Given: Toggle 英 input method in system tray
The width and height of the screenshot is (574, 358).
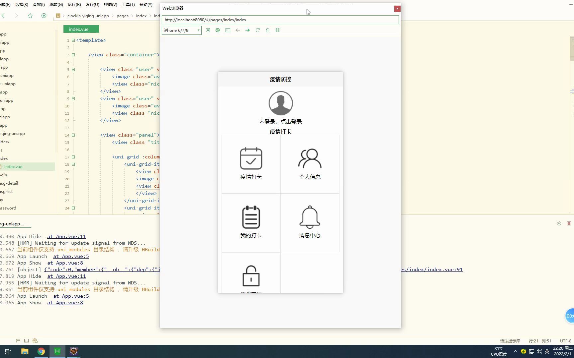Looking at the screenshot, I should (x=547, y=351).
